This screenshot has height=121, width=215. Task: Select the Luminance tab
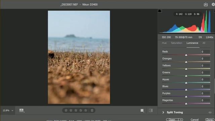click(x=192, y=43)
